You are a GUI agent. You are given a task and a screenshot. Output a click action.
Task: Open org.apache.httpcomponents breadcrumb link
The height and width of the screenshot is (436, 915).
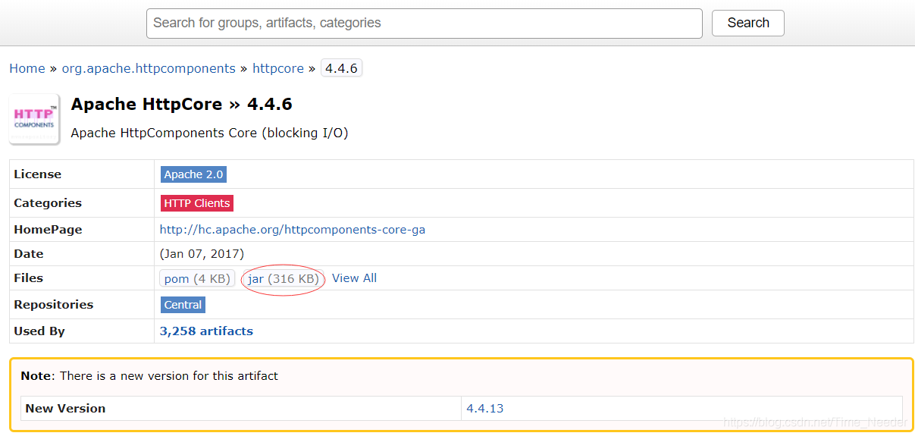[149, 68]
